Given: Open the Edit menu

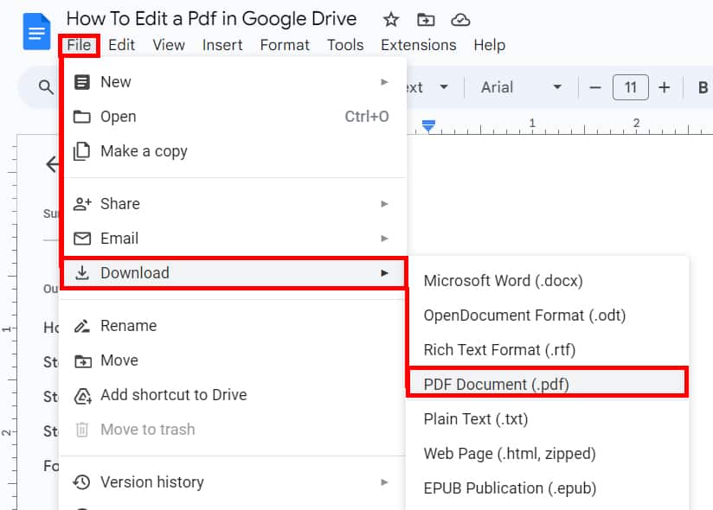Looking at the screenshot, I should pos(121,45).
